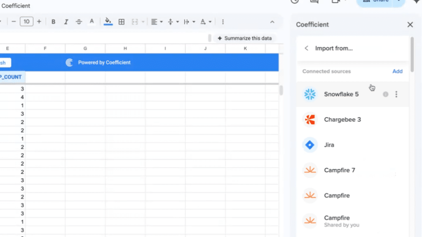Expand the horizontal align dropdown arrow
422x237 pixels.
(161, 22)
